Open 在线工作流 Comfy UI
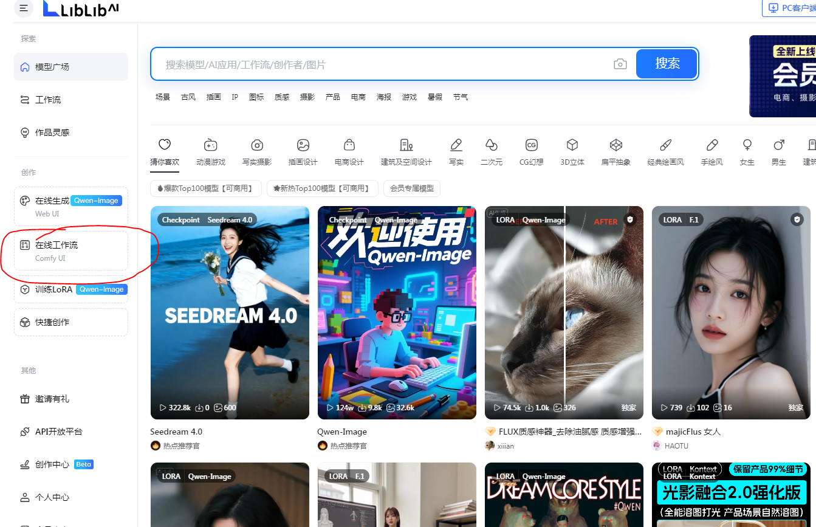The width and height of the screenshot is (816, 527). pyautogui.click(x=71, y=250)
